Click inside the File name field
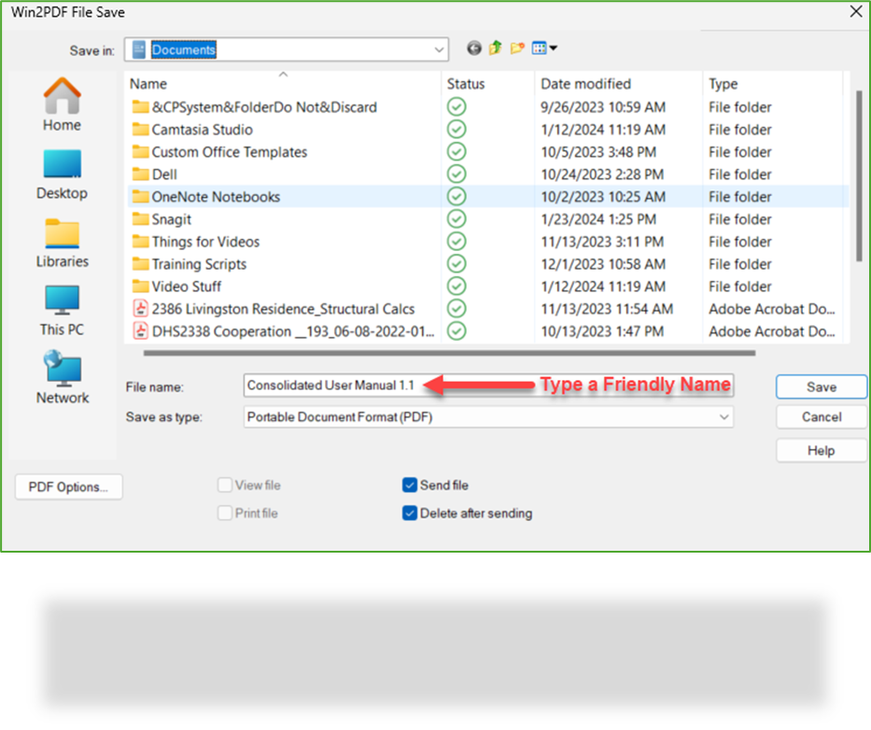 373,386
